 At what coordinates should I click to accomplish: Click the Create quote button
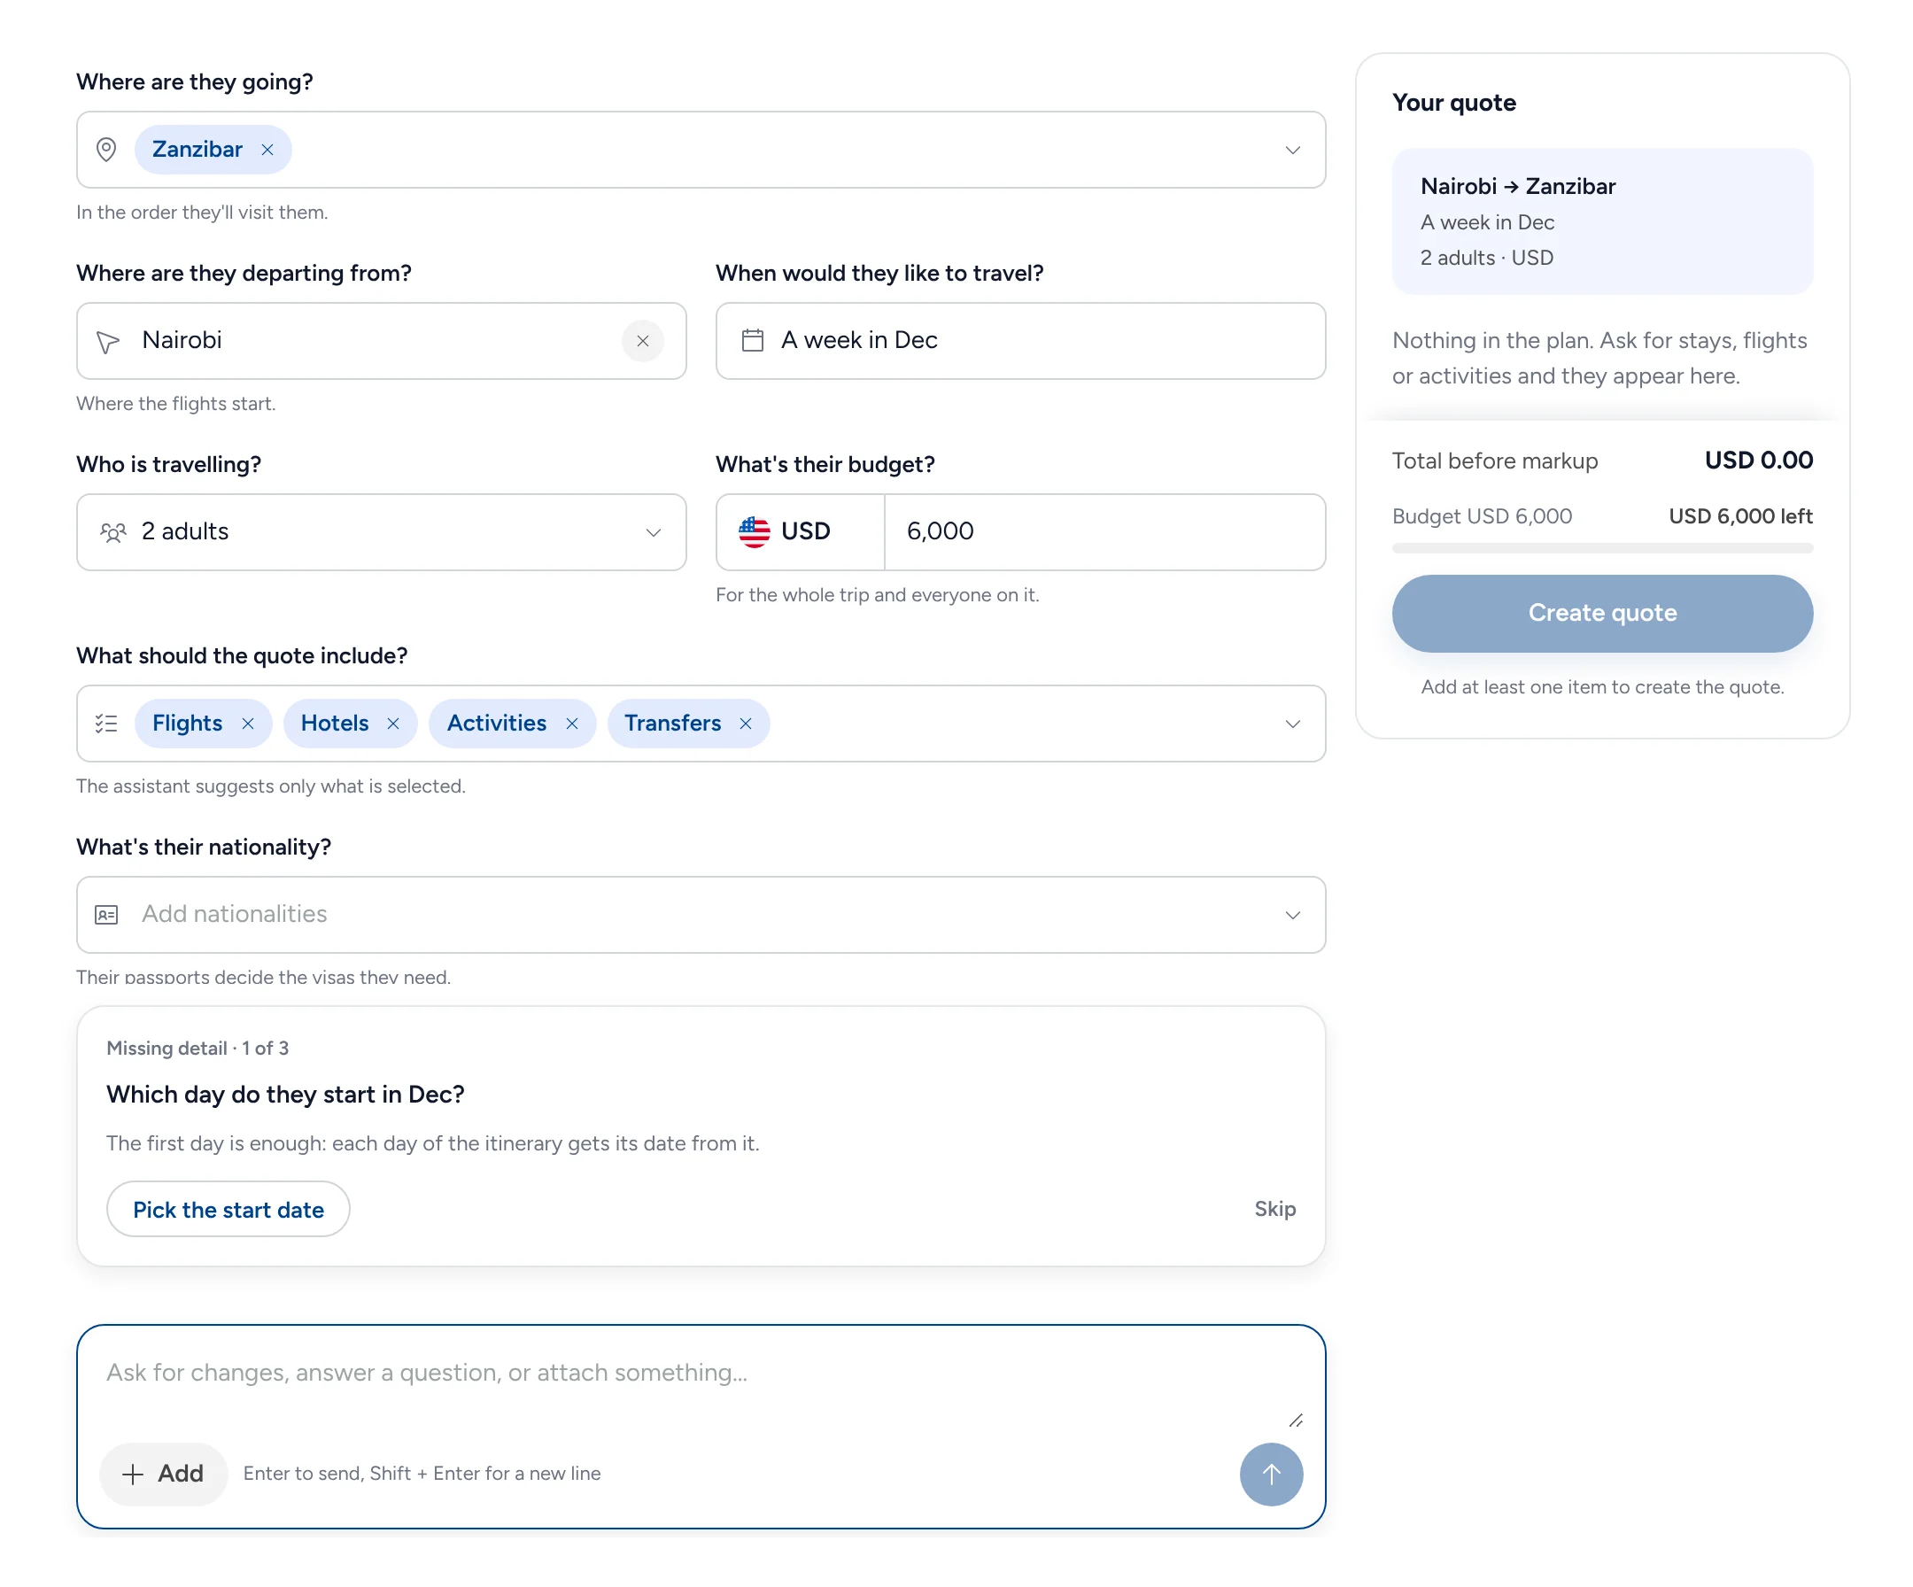[1602, 613]
